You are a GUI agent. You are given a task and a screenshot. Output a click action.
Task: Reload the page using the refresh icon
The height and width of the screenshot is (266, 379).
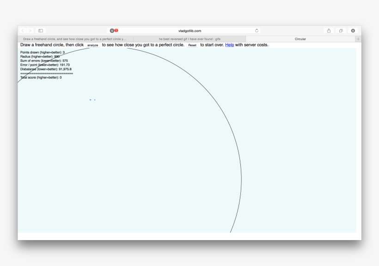coord(257,30)
